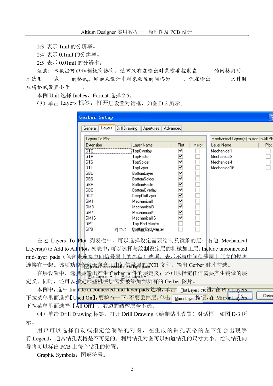Image resolution: width=273 pixels, height=386 pixels.
Task: Click the BottomSolder layer name
Action: coord(143,179)
